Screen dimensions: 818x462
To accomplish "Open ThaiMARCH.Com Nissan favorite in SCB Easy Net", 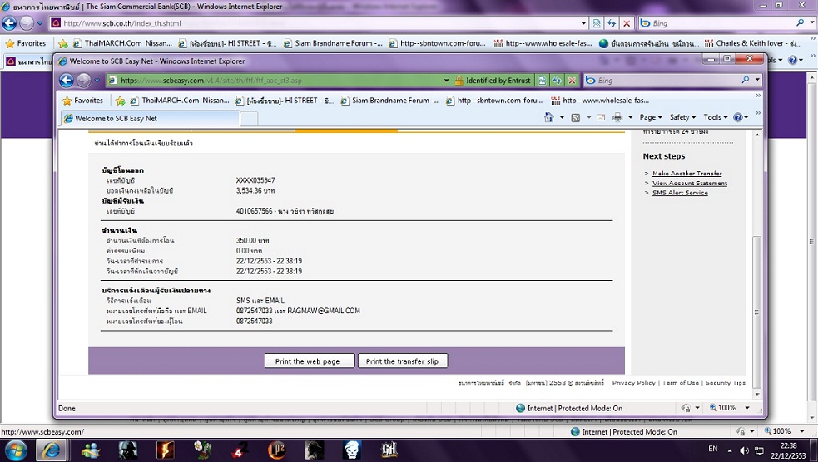I will (x=180, y=100).
